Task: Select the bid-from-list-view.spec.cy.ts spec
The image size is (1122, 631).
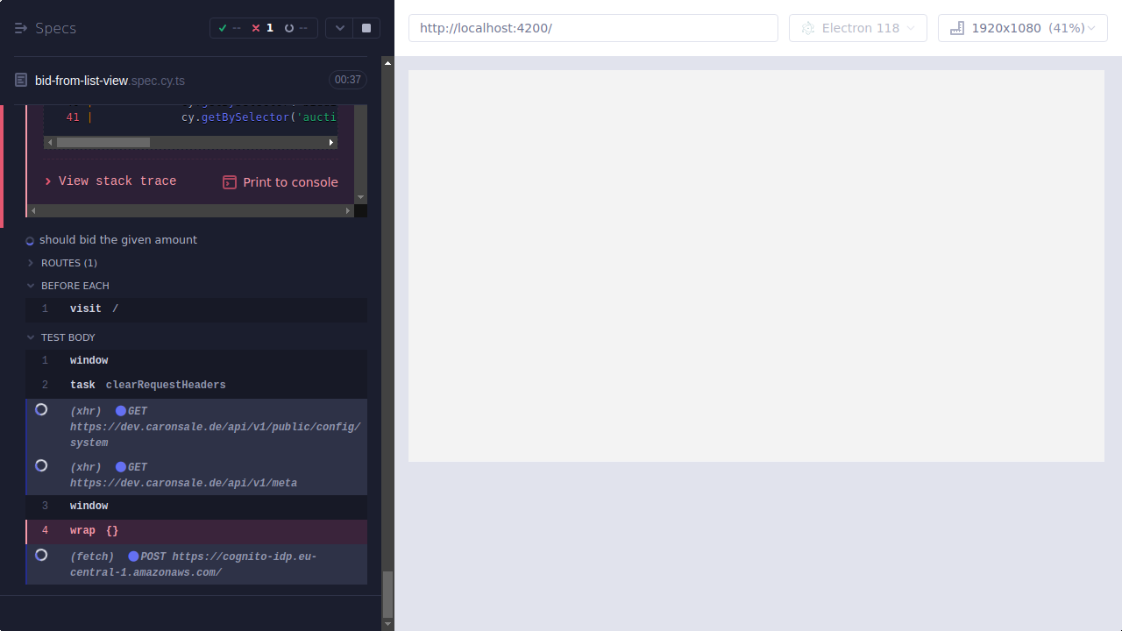Action: [109, 80]
